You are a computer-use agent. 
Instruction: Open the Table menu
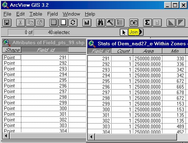[36, 14]
